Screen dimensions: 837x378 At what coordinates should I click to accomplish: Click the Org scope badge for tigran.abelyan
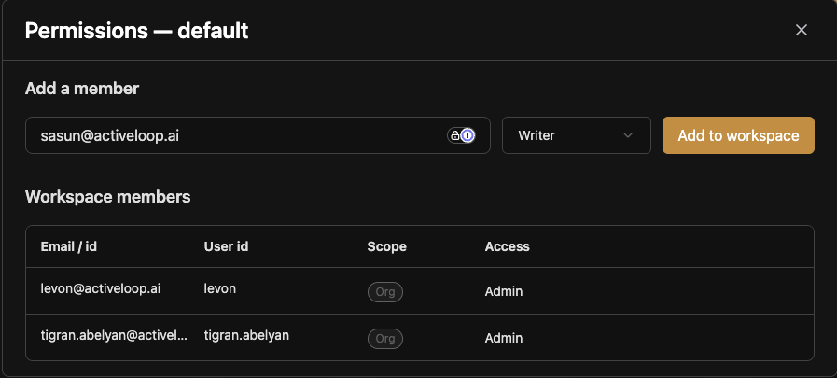(x=384, y=339)
